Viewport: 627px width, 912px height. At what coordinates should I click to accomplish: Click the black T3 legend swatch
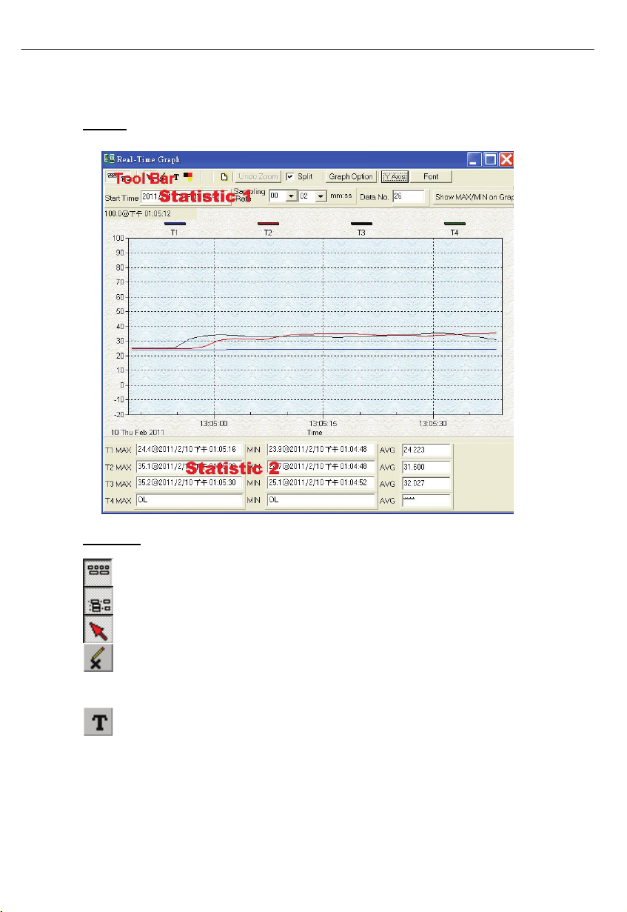click(x=361, y=224)
